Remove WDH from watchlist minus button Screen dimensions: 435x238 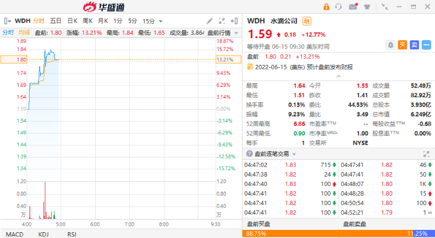coord(426,45)
